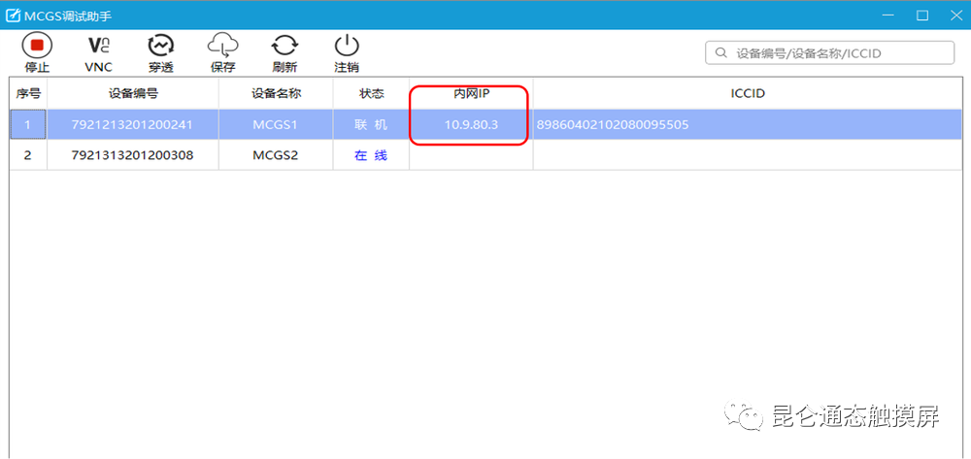Click the 刷新 refresh icon
Image resolution: width=971 pixels, height=459 pixels.
(x=285, y=47)
